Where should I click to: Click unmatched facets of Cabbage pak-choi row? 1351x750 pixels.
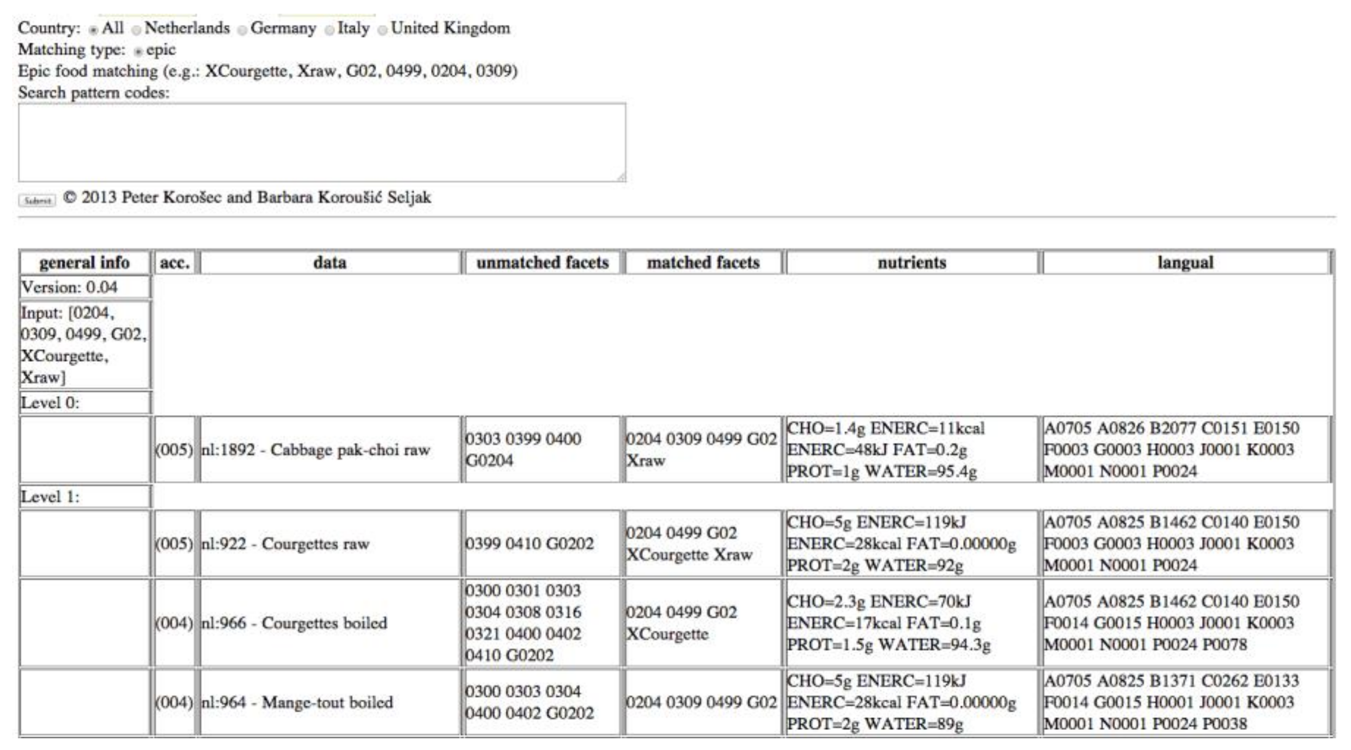(x=542, y=450)
